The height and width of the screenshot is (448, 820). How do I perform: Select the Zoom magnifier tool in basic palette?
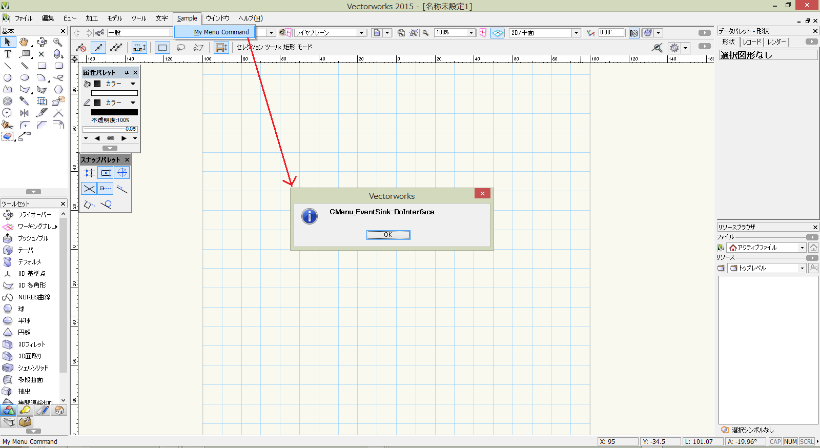[58, 42]
